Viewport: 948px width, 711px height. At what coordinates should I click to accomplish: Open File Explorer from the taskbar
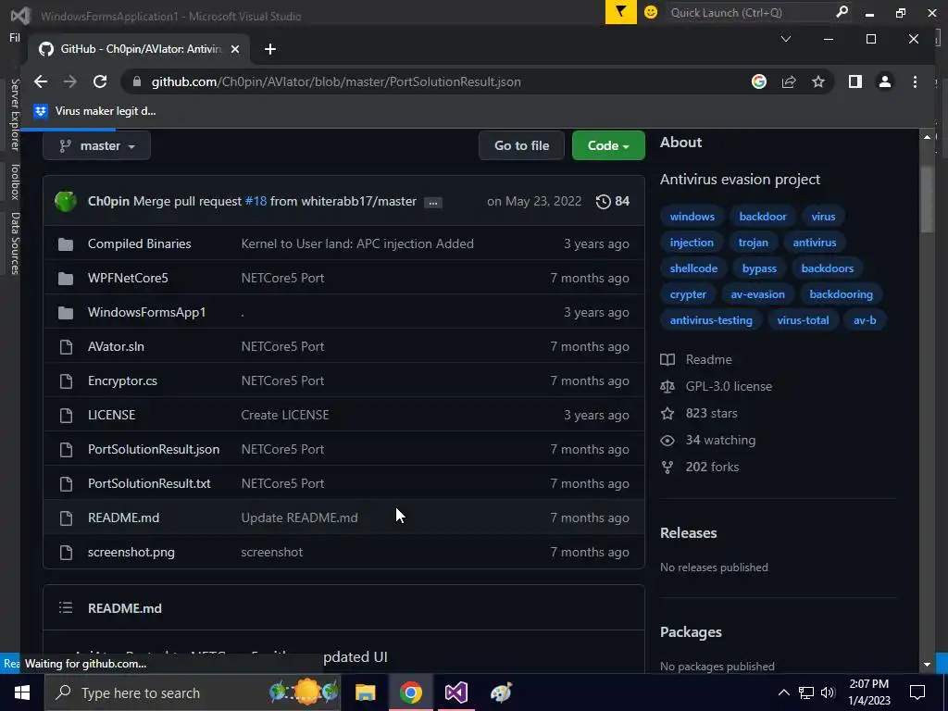coord(365,692)
